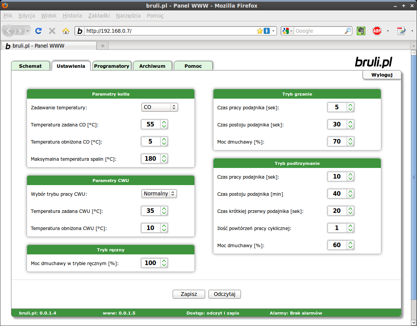Open the Narzędzia menu
417x326 pixels.
128,16
